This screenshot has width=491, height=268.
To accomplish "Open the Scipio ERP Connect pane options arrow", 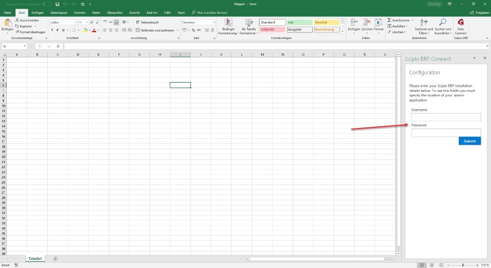I will (474, 58).
